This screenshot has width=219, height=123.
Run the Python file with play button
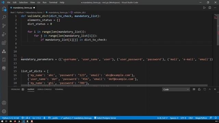pos(204,8)
